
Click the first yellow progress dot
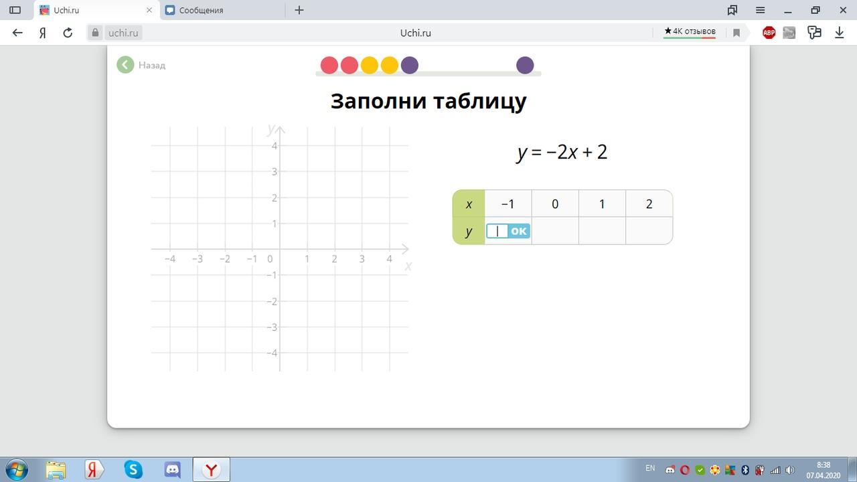pos(369,65)
